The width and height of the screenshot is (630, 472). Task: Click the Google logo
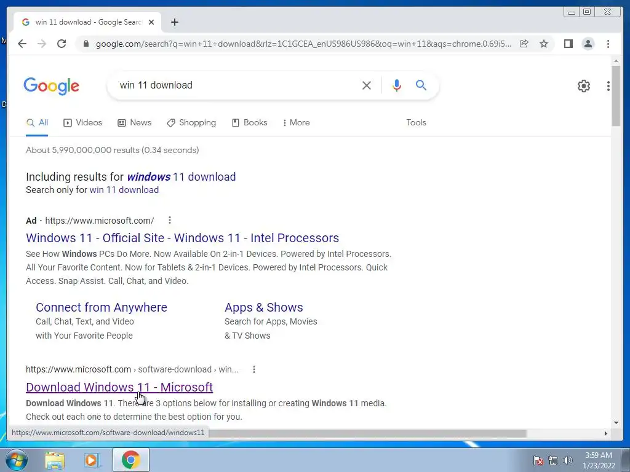click(x=52, y=86)
